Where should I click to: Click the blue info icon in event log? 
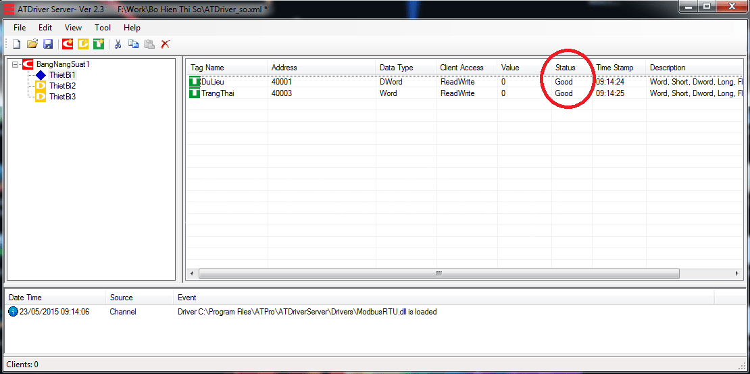tap(13, 312)
